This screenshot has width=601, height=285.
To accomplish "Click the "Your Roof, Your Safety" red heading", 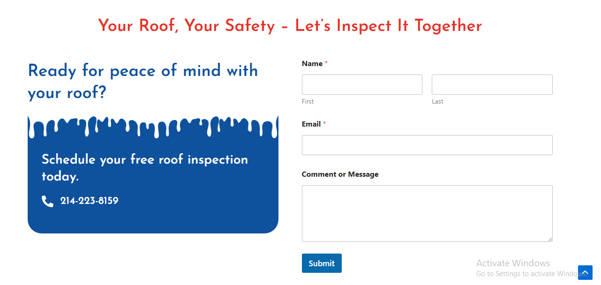I will click(290, 26).
